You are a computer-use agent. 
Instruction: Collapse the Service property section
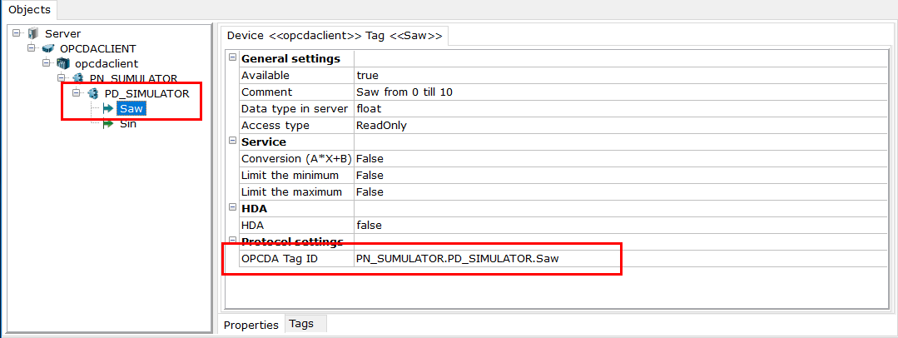[232, 141]
